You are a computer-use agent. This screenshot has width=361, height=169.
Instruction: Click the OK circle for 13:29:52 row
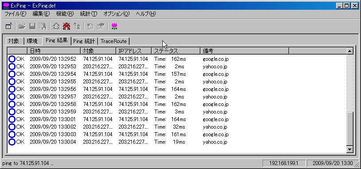tap(12, 59)
